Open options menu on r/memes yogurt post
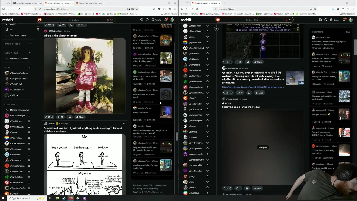357x201 pixels. point(124,123)
